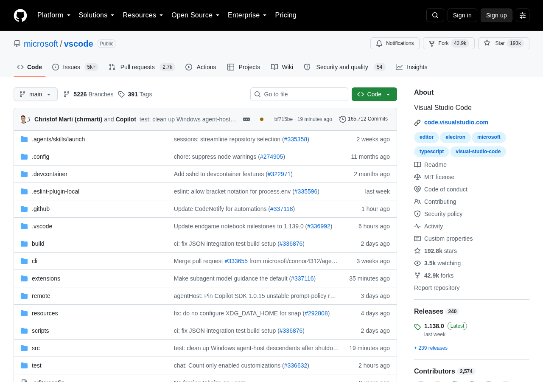Click the Activity pulse icon

point(417,226)
